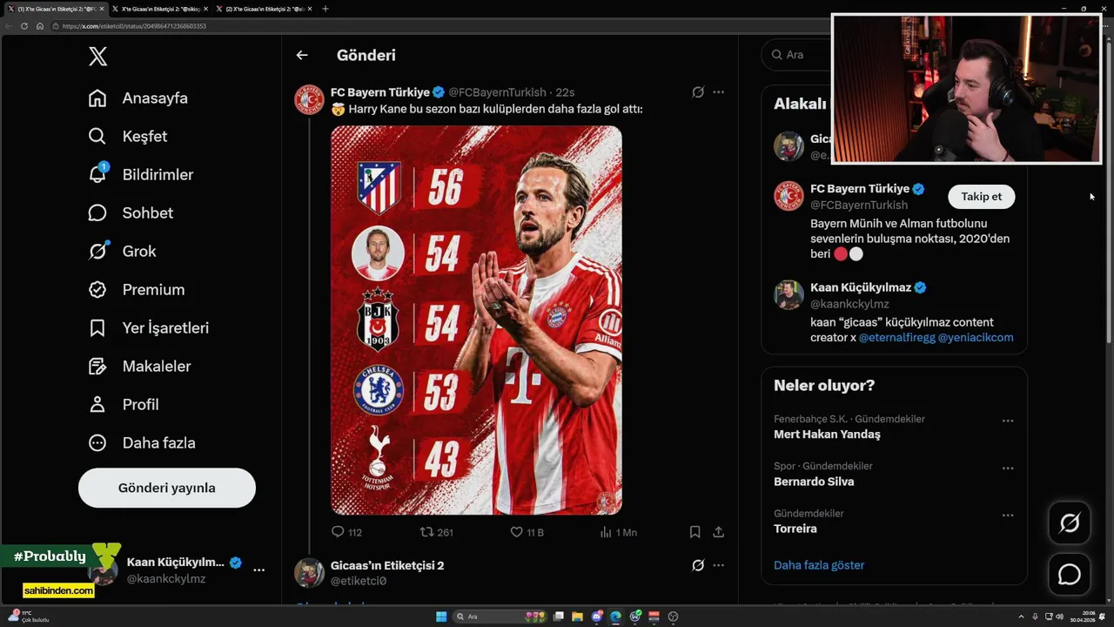Show hidden system tray icons
Image resolution: width=1114 pixels, height=627 pixels.
[x=1022, y=617]
